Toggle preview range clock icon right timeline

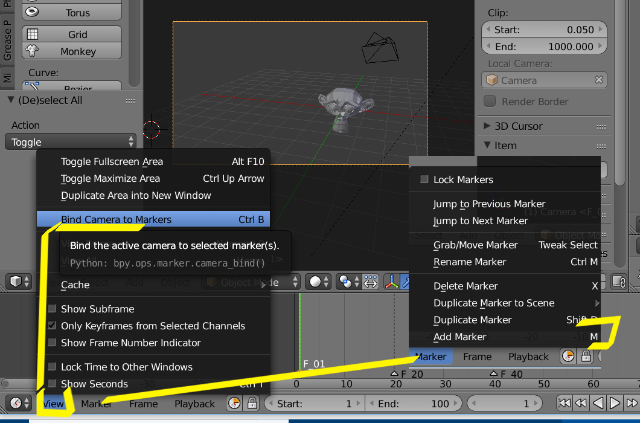(568, 356)
